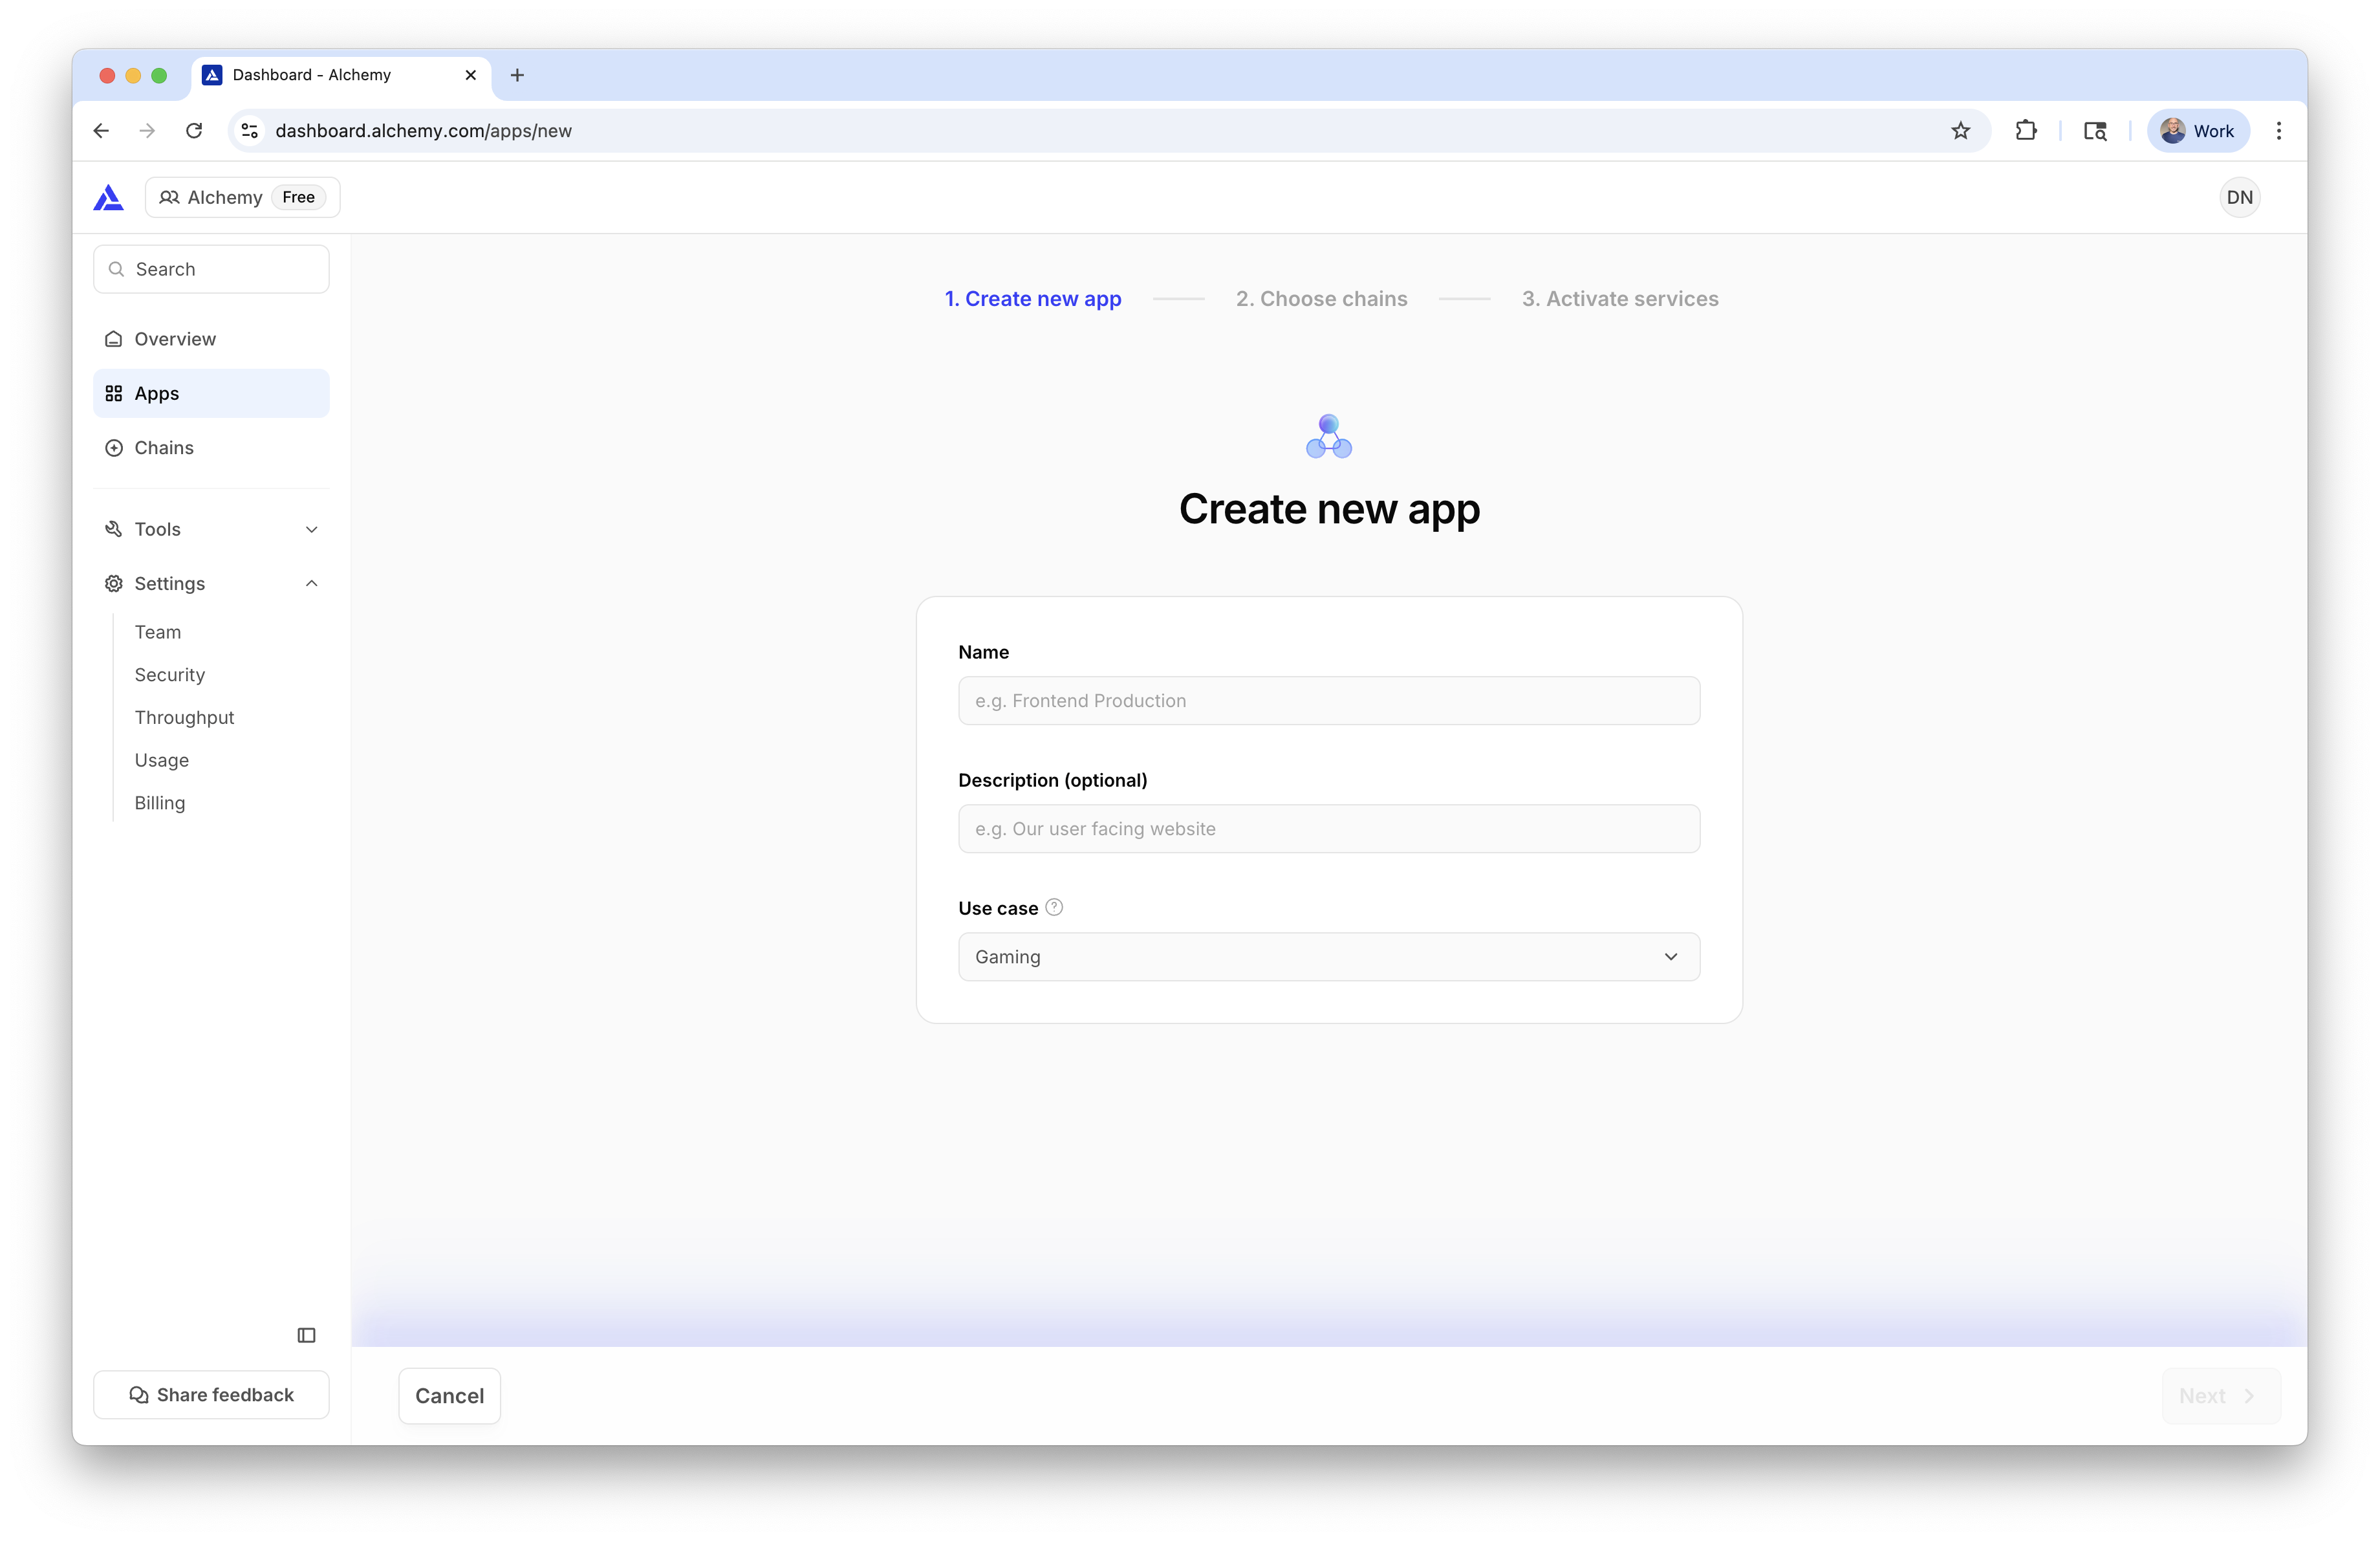The image size is (2380, 1541).
Task: Collapse the Settings section
Action: coord(211,584)
